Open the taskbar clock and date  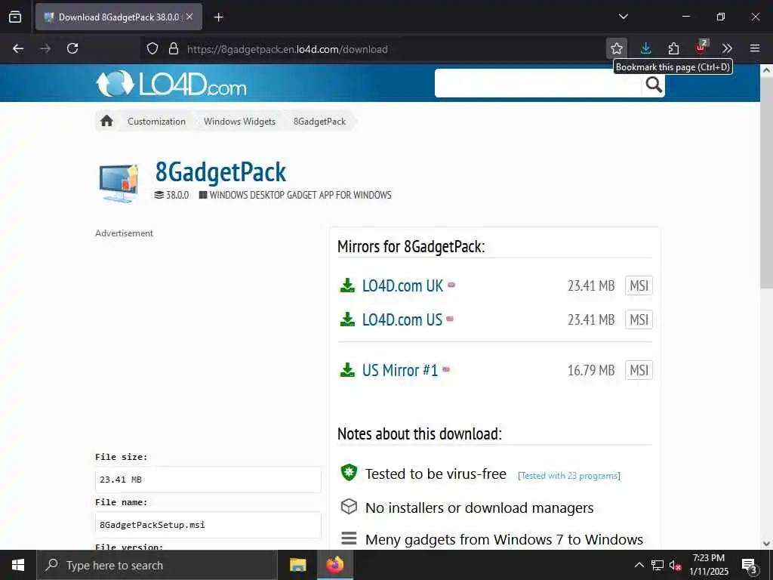pos(708,565)
